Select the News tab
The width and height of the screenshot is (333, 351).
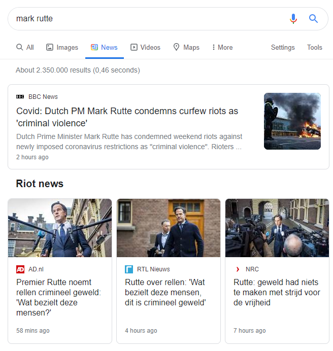point(104,47)
